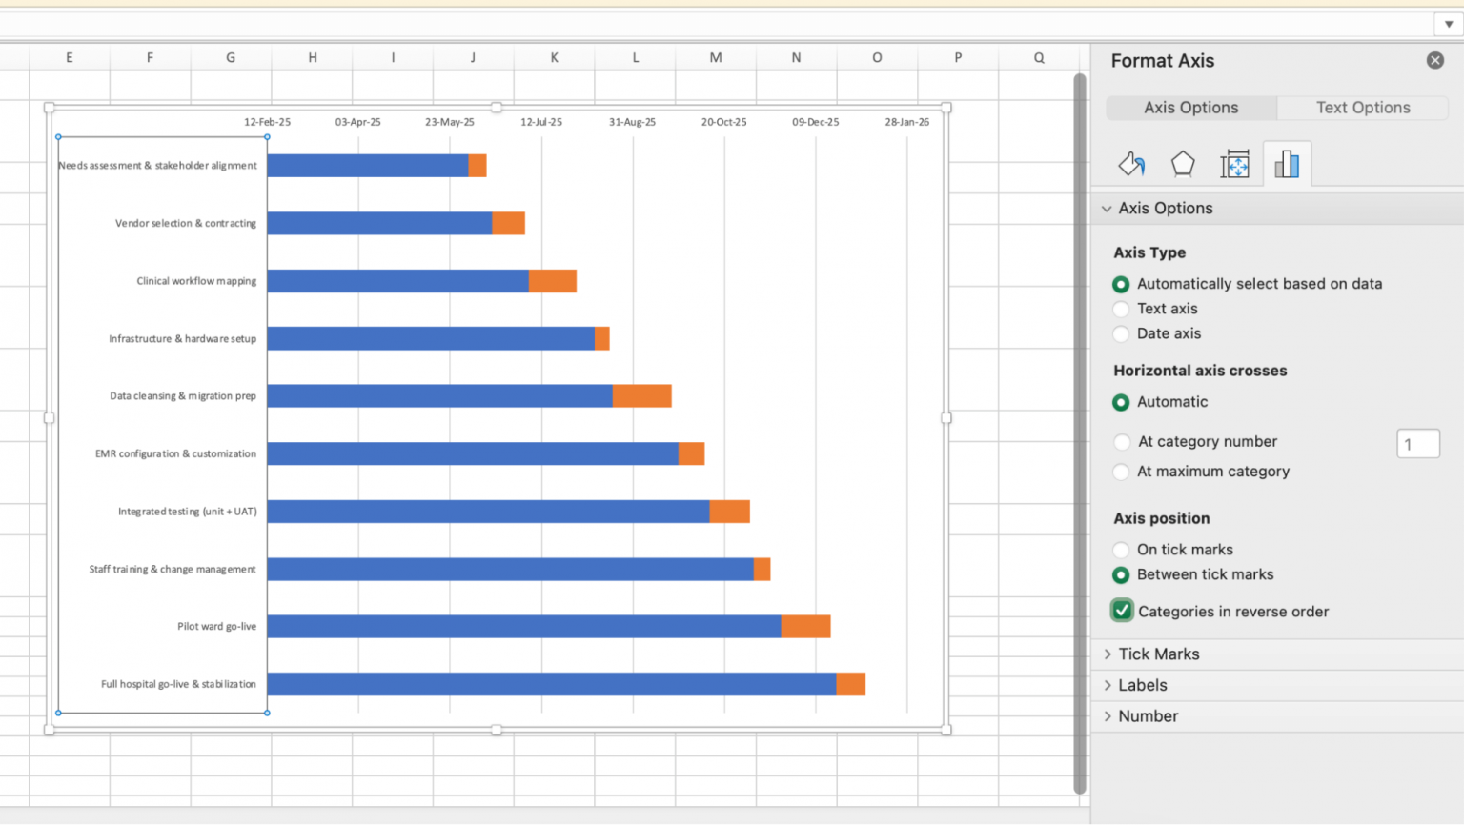Click the category number input field

[1417, 443]
